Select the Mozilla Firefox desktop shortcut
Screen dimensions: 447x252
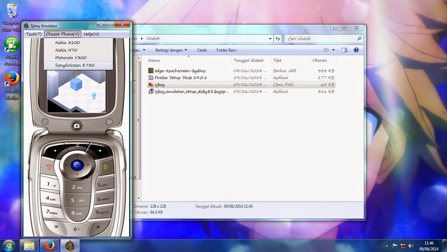pyautogui.click(x=12, y=86)
